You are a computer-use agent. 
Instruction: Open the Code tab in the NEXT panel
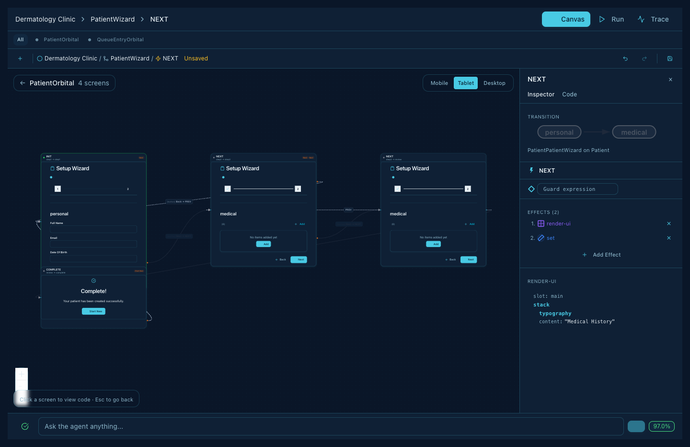[569, 94]
